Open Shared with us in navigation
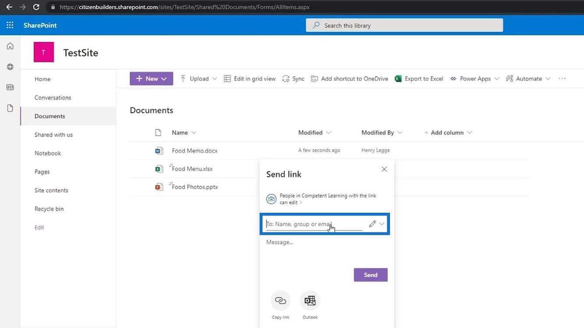Screen dimensions: 584x328 (x=53, y=135)
